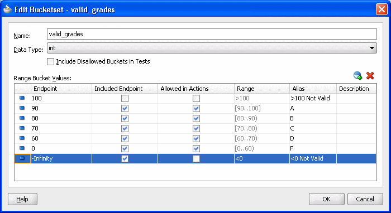
Task: Click the [80..90) range cell
Action: point(262,118)
